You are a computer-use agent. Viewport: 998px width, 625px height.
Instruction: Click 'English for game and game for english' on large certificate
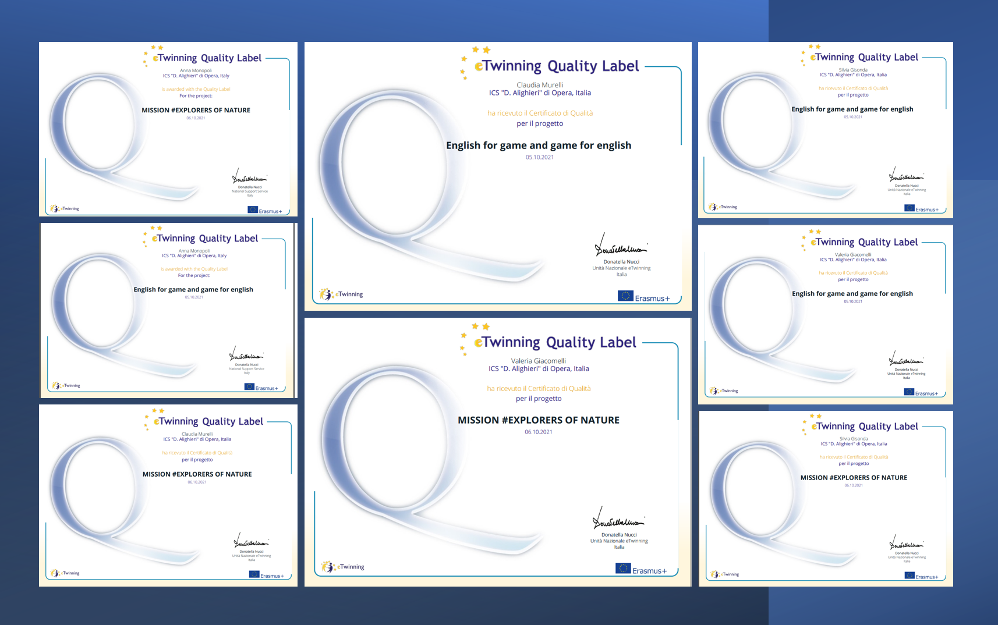539,145
